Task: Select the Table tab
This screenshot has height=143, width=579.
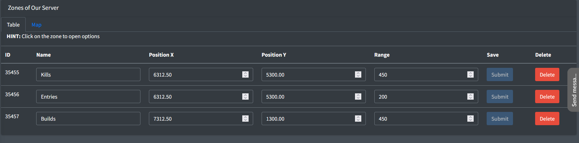Action: pos(13,25)
